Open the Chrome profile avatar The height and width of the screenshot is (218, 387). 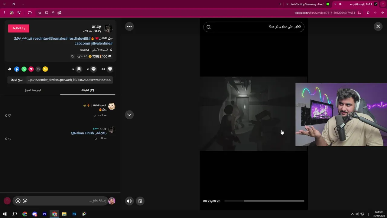(12, 13)
